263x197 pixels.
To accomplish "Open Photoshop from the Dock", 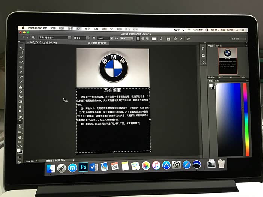I will [x=83, y=167].
